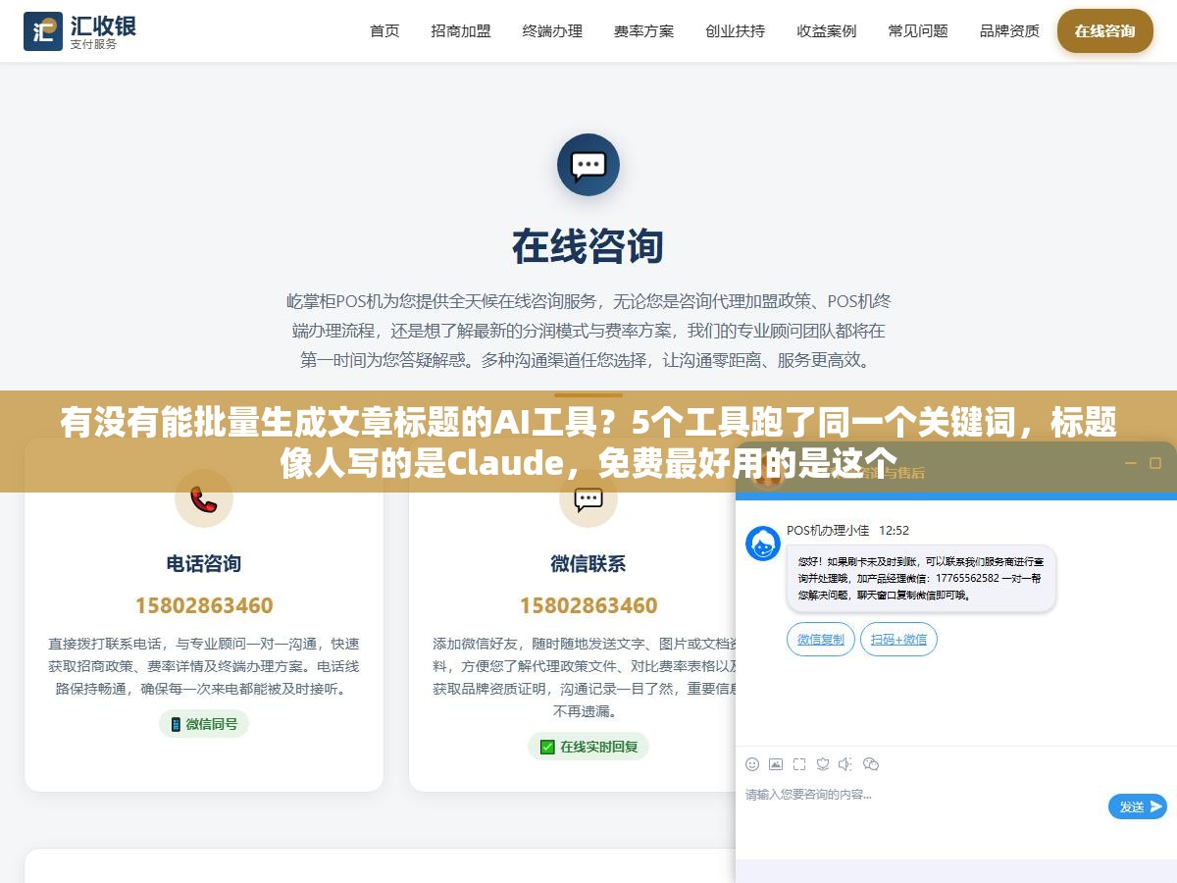The width and height of the screenshot is (1177, 883).
Task: Click the 微信同号 green badge
Action: (204, 724)
